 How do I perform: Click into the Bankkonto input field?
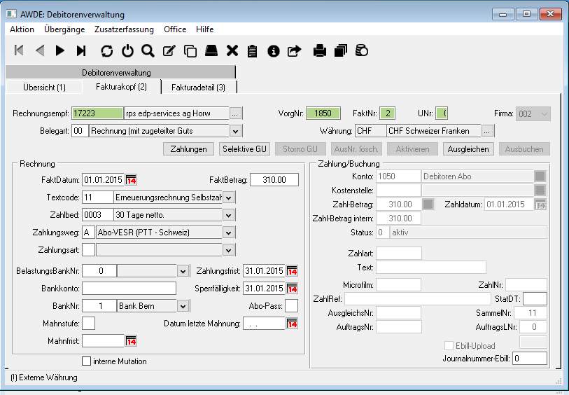coord(129,288)
